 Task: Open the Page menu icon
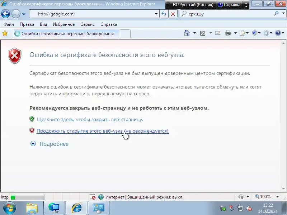244,33
